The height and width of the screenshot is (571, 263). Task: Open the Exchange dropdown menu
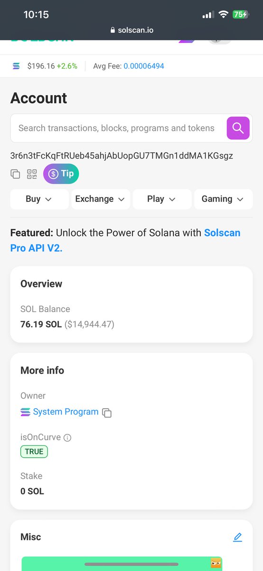click(x=101, y=199)
